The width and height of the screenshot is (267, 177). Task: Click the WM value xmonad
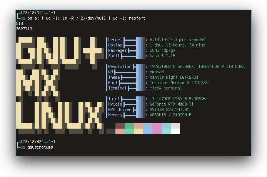pos(157,72)
